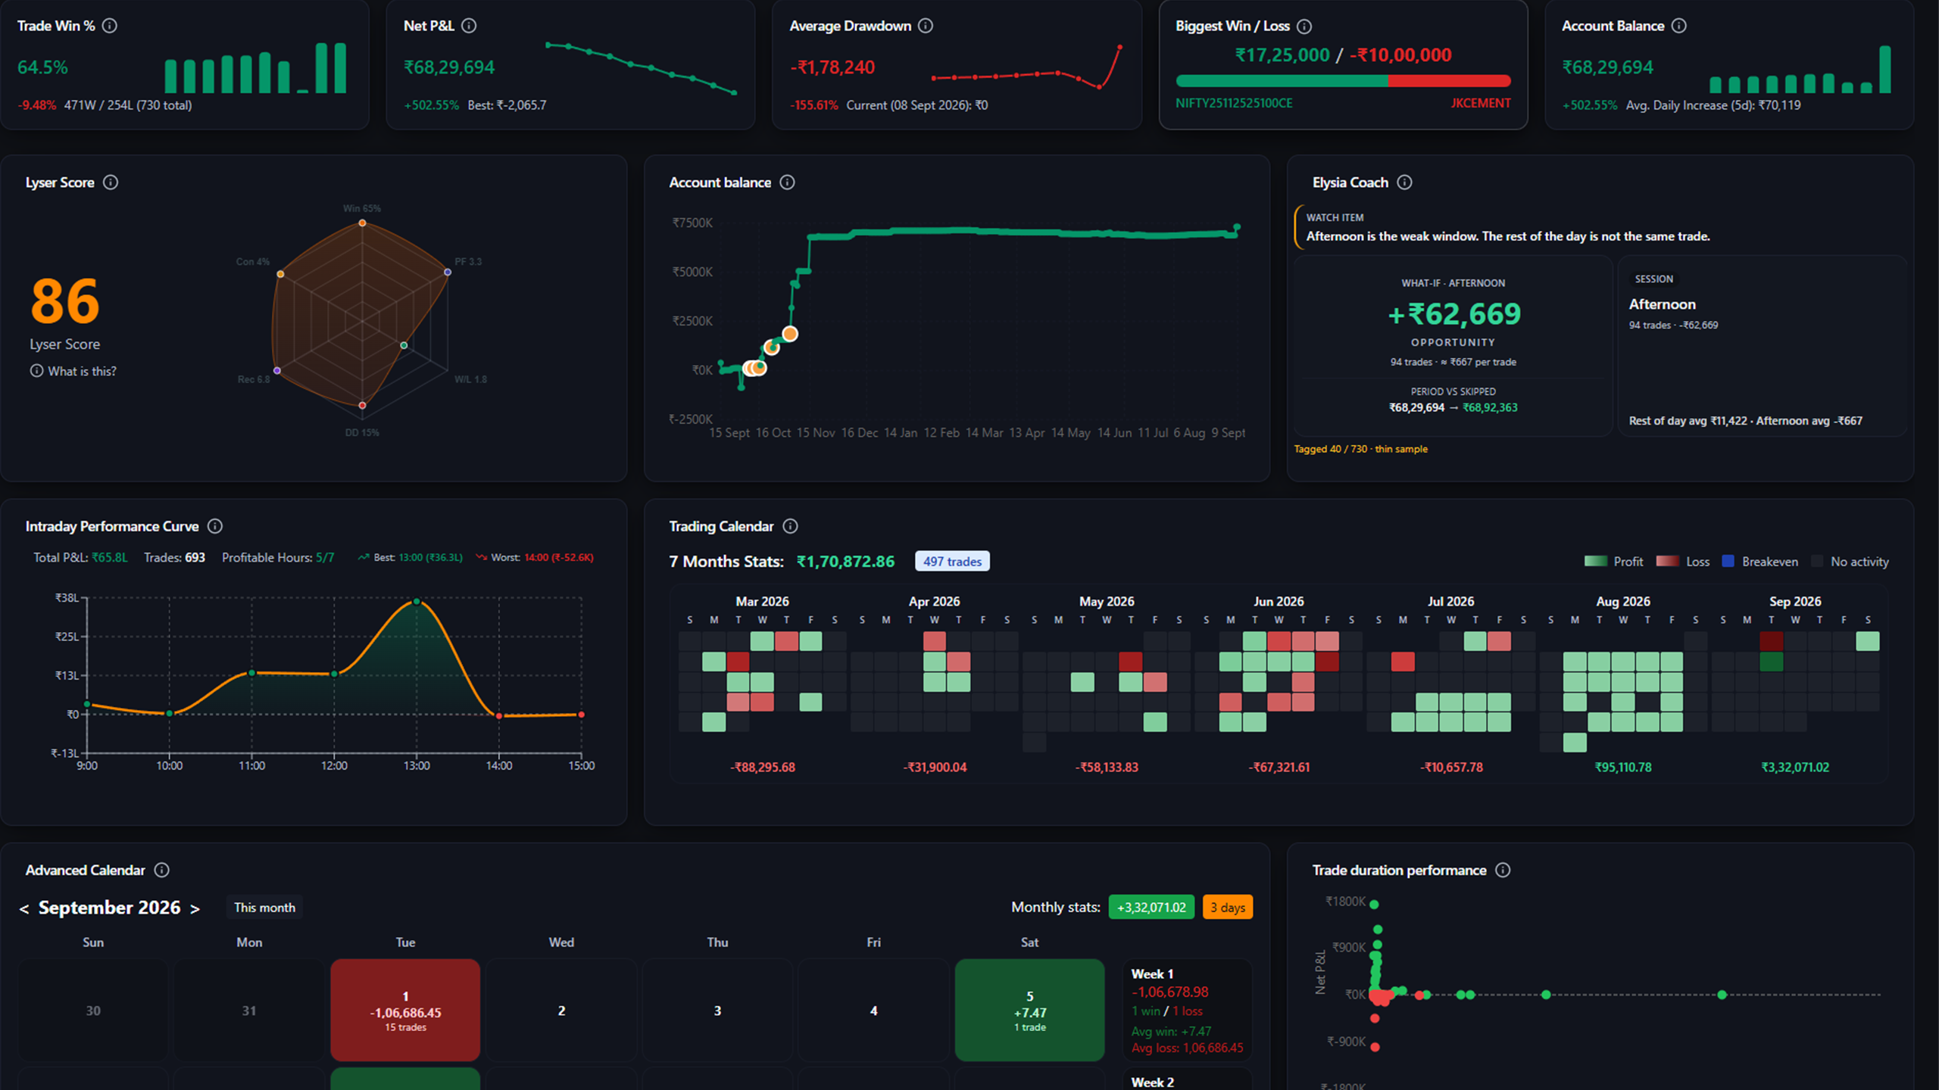Image resolution: width=1939 pixels, height=1090 pixels.
Task: Open info icon beside Net P&L
Action: 469,26
